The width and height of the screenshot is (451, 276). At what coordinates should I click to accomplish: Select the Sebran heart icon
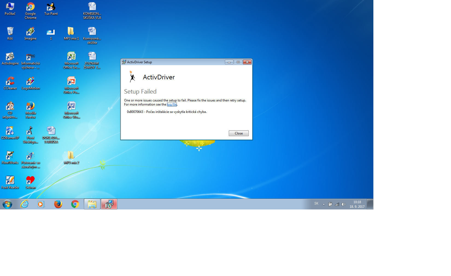(x=31, y=182)
